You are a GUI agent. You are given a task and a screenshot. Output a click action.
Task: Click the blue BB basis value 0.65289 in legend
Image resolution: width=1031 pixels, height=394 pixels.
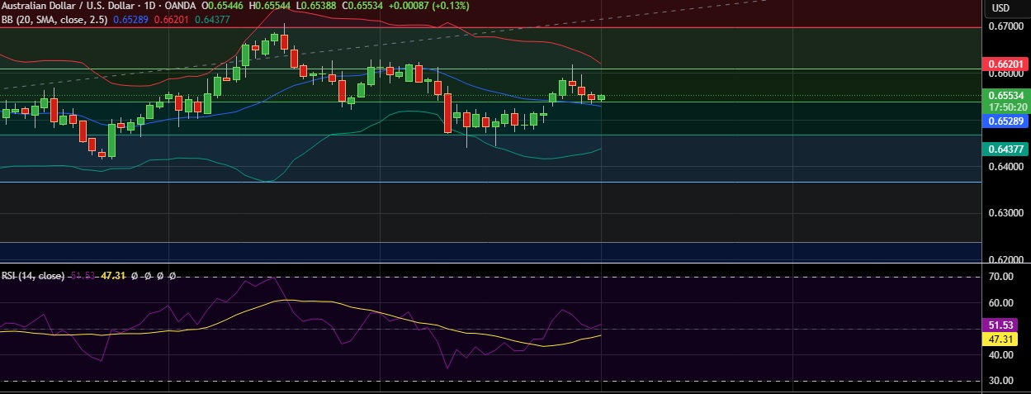pos(131,17)
